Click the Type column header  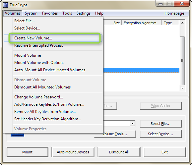[x=170, y=23]
